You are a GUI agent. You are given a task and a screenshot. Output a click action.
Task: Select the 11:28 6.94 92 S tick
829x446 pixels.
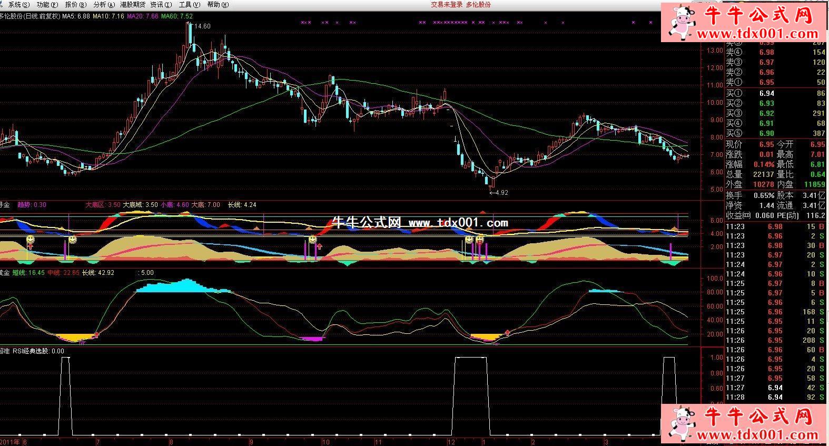776,397
